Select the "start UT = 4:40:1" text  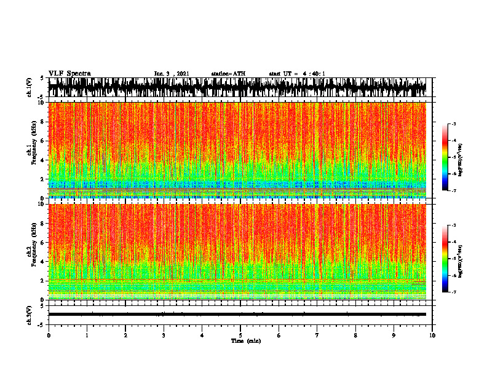tap(297, 74)
